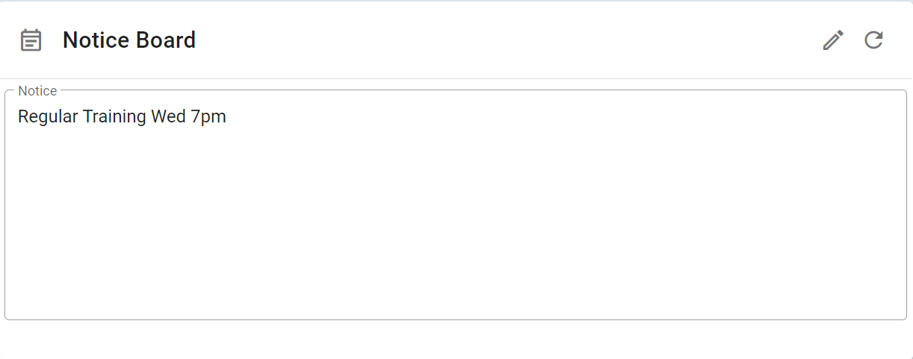Screen dimensions: 913x359
Task: Click the "Regular Training Wed 7pm" text
Action: pos(122,117)
